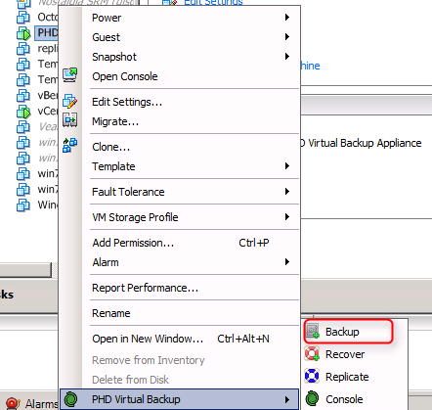Screen dimensions: 432x410
Task: Click the green Console icon in submenu
Action: [313, 398]
